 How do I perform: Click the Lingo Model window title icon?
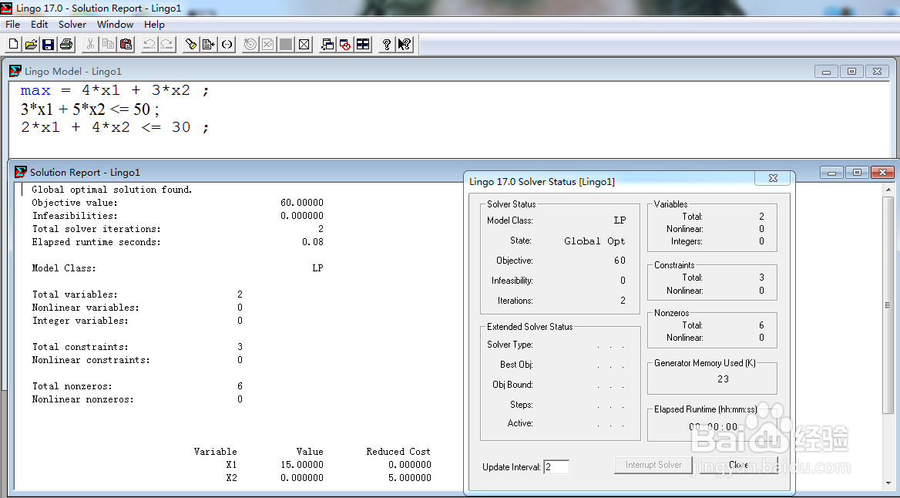point(15,71)
